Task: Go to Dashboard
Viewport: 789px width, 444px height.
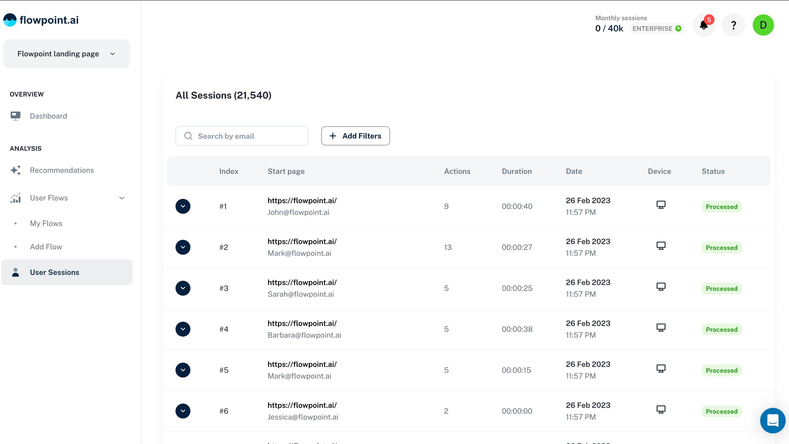Action: 48,116
